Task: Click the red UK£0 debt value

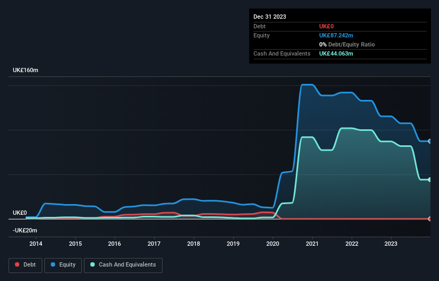Action: click(327, 26)
